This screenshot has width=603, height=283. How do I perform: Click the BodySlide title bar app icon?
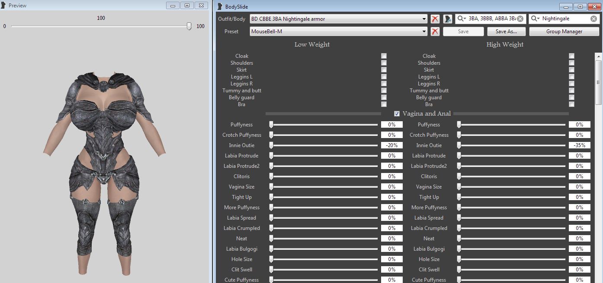coord(220,6)
